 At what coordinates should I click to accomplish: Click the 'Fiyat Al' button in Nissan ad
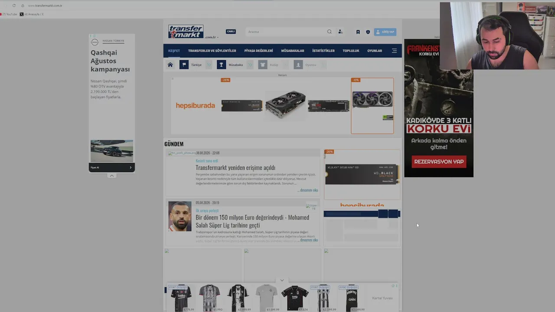112,167
